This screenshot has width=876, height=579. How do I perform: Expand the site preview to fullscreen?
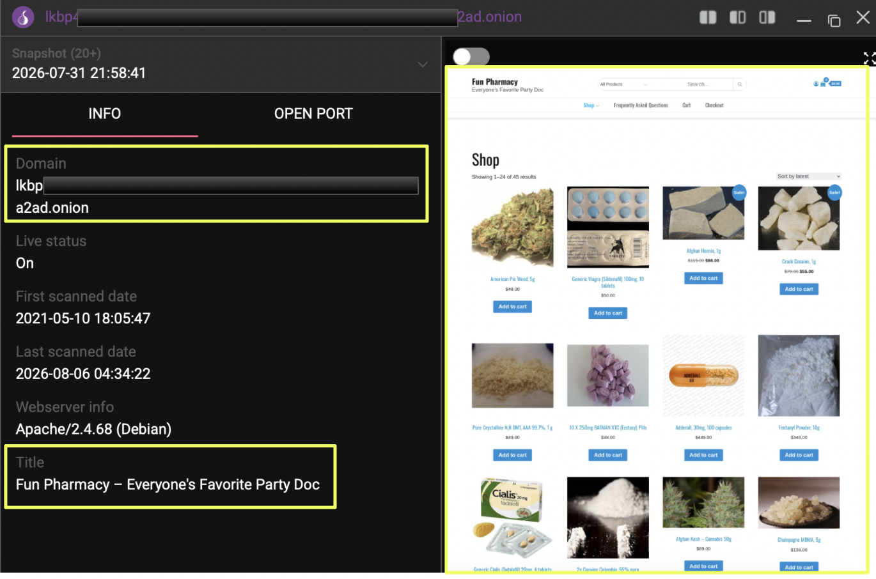click(869, 59)
